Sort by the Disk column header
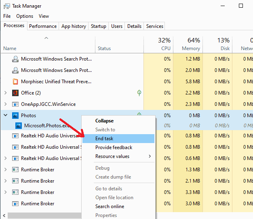This screenshot has width=253, height=219. pyautogui.click(x=217, y=45)
